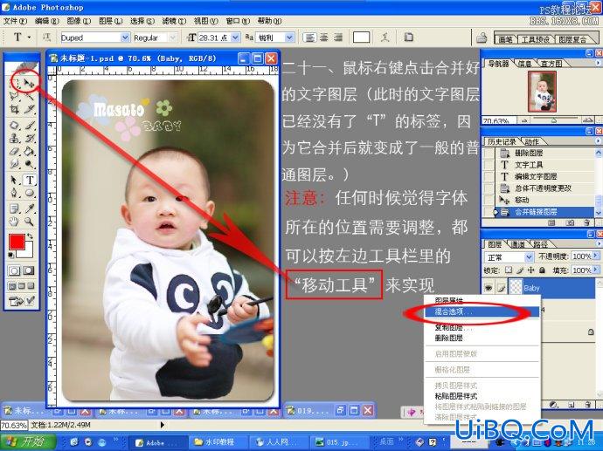Viewport: 603px width, 451px height.
Task: Select the Rectangular Marquee tool
Action: [15, 83]
